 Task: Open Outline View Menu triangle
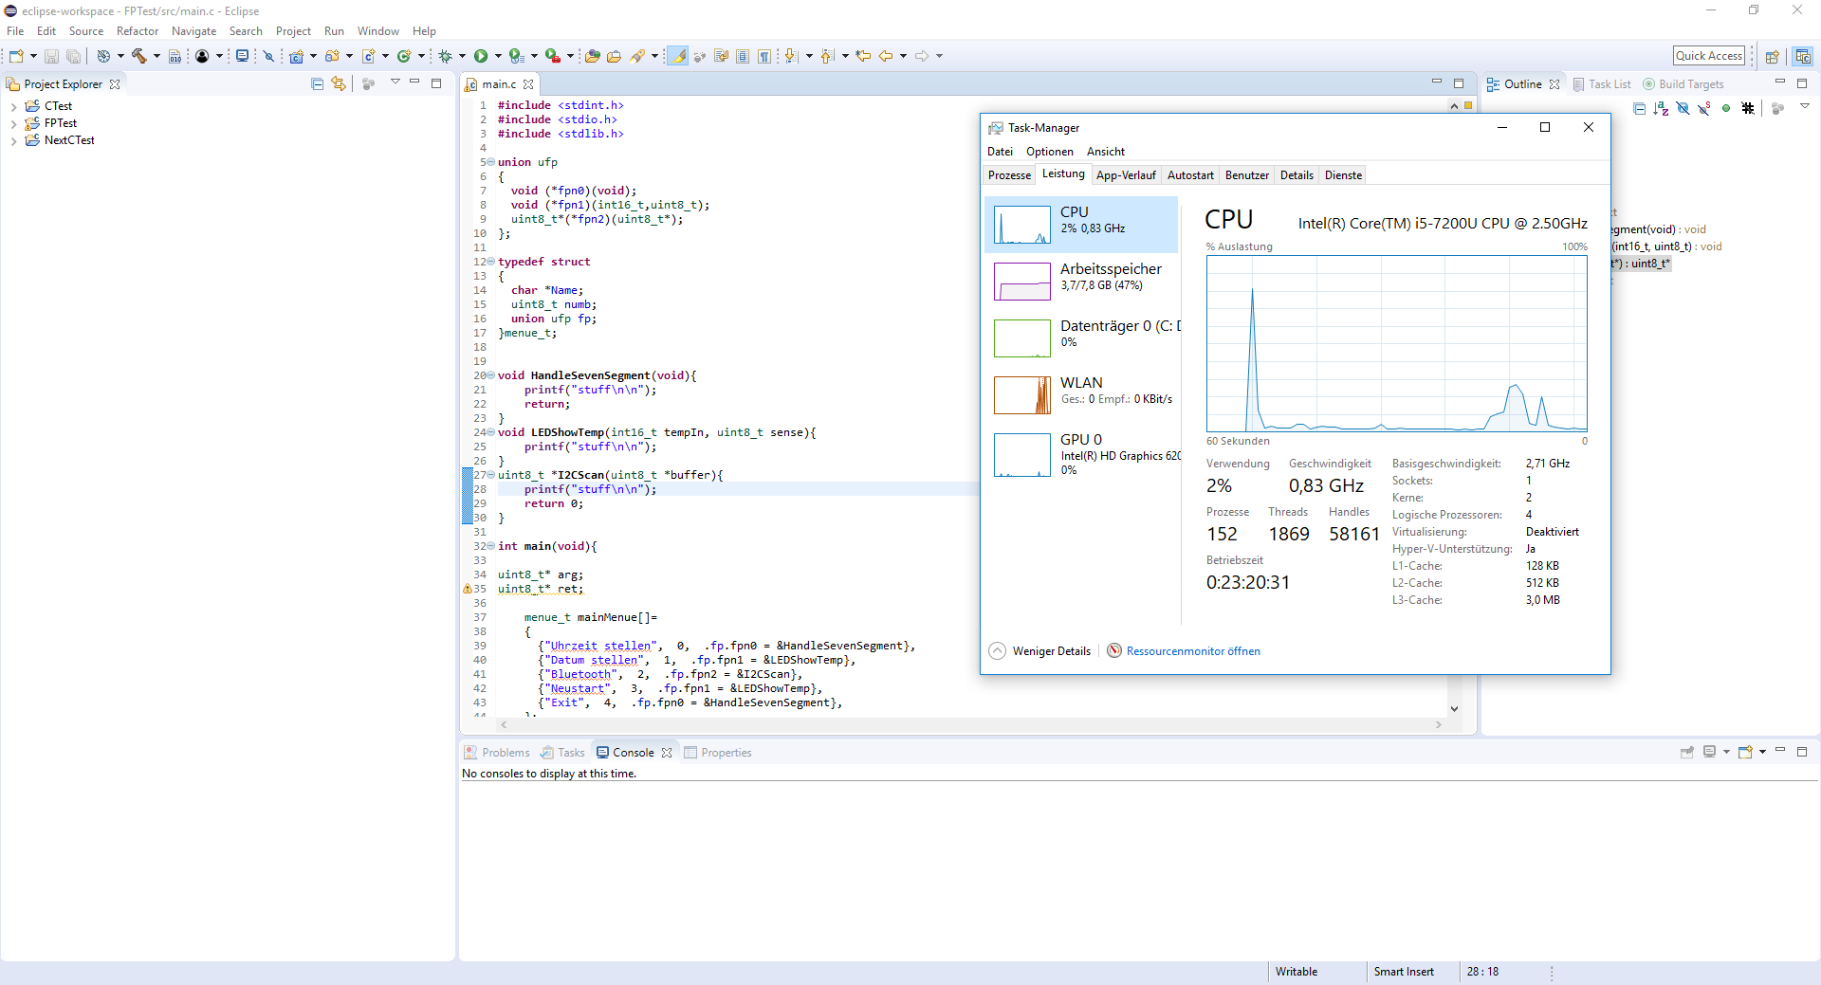(1805, 107)
